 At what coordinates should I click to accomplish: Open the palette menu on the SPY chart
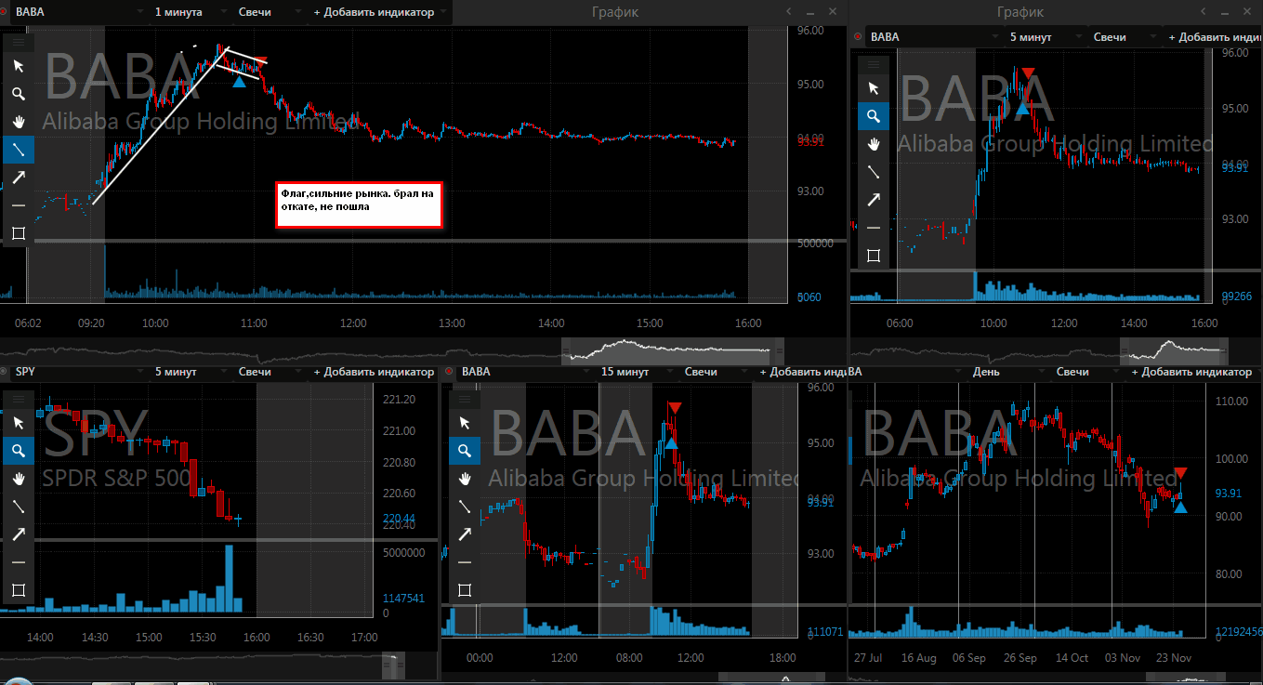point(18,400)
